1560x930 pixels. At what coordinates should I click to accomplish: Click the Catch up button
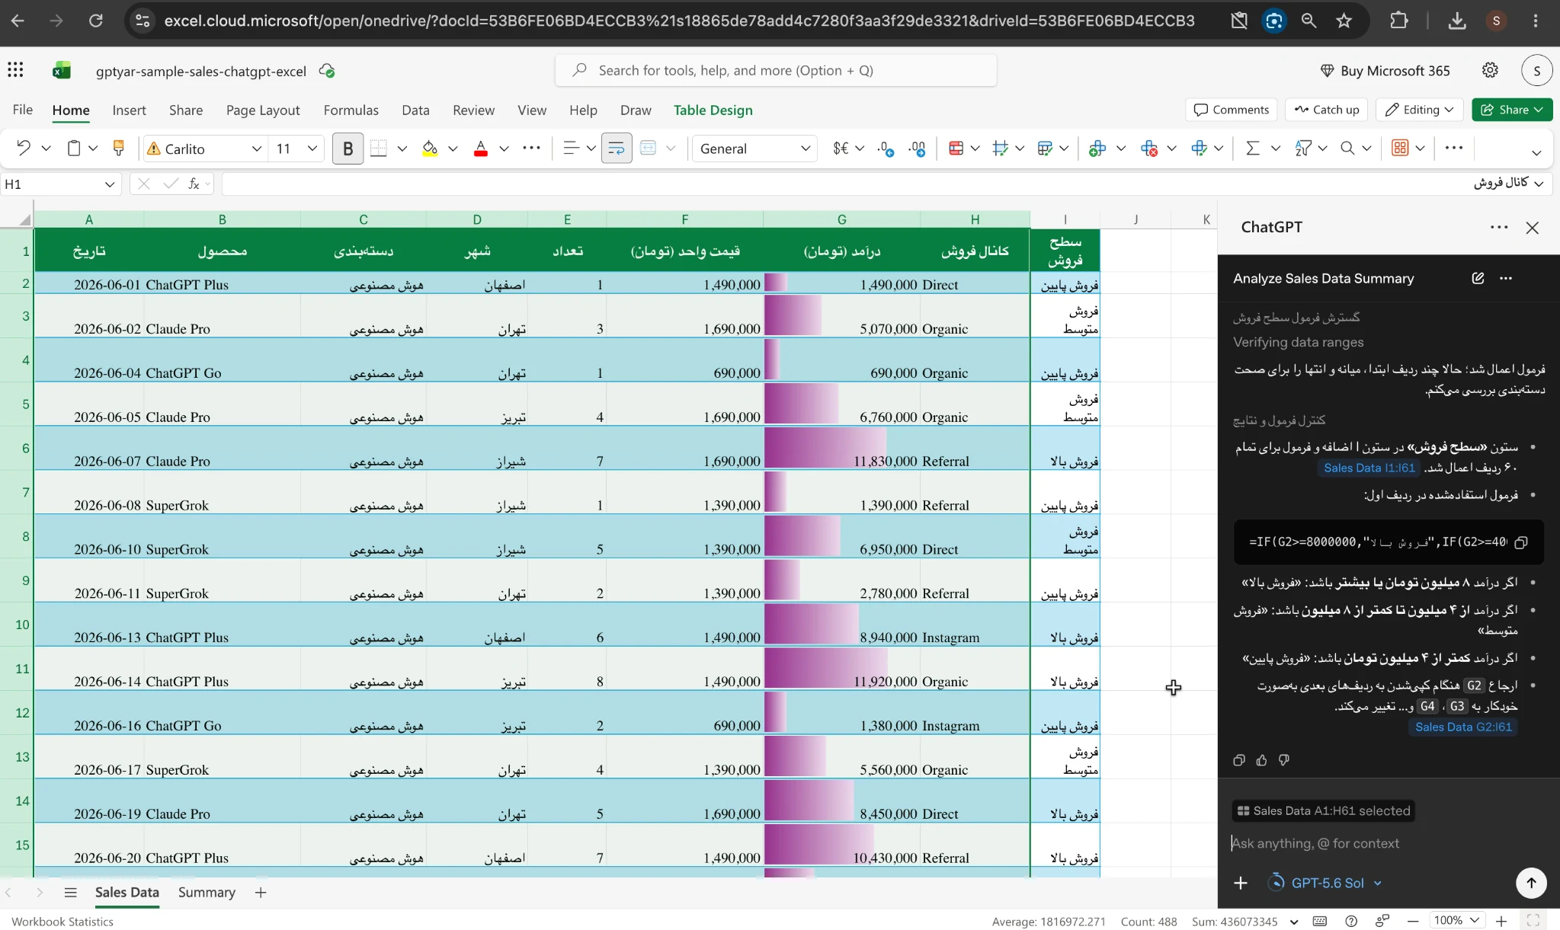[1327, 110]
